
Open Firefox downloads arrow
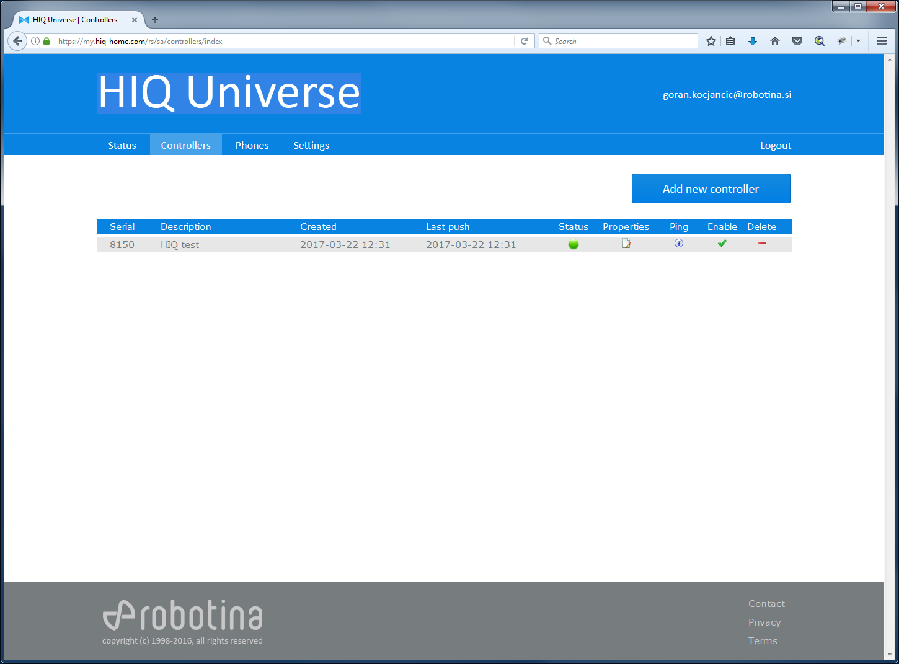(753, 41)
